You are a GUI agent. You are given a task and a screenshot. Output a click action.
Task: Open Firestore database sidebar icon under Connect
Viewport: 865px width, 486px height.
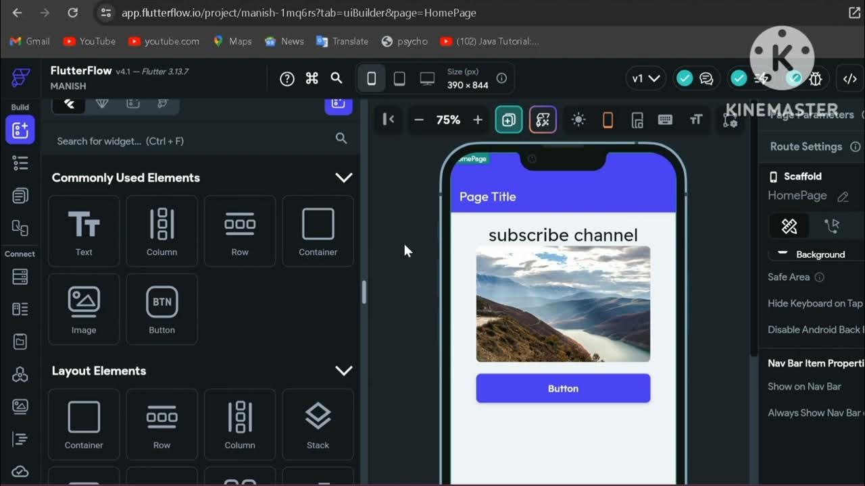20,277
